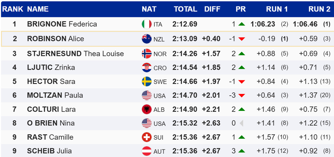Click green up arrow in Brignone row
The height and width of the screenshot is (157, 334).
pos(242,24)
